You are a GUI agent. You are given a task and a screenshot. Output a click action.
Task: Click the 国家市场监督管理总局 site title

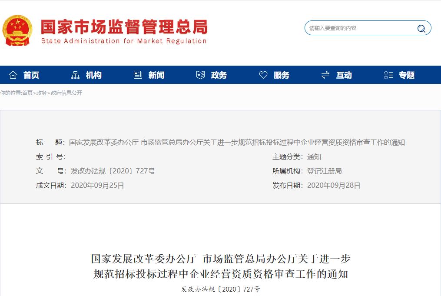pyautogui.click(x=124, y=27)
